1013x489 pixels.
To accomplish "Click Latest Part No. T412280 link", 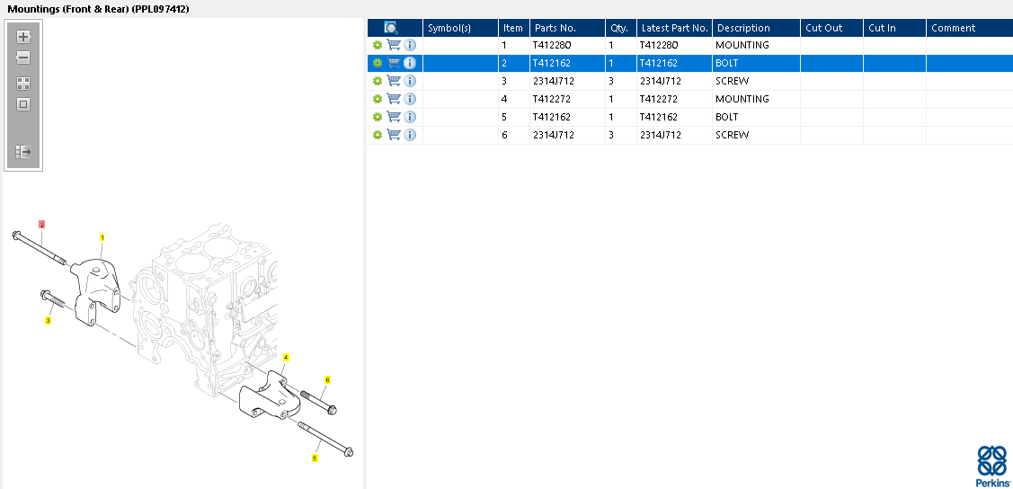I will point(659,45).
